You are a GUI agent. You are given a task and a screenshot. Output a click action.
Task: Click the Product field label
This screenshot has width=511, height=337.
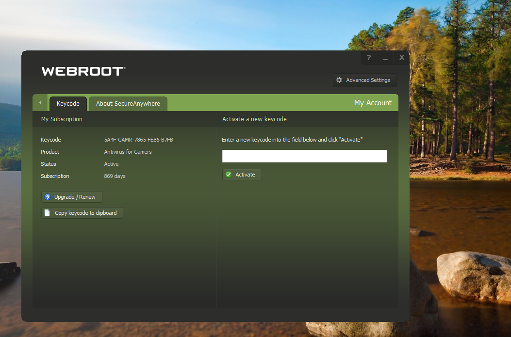[50, 152]
